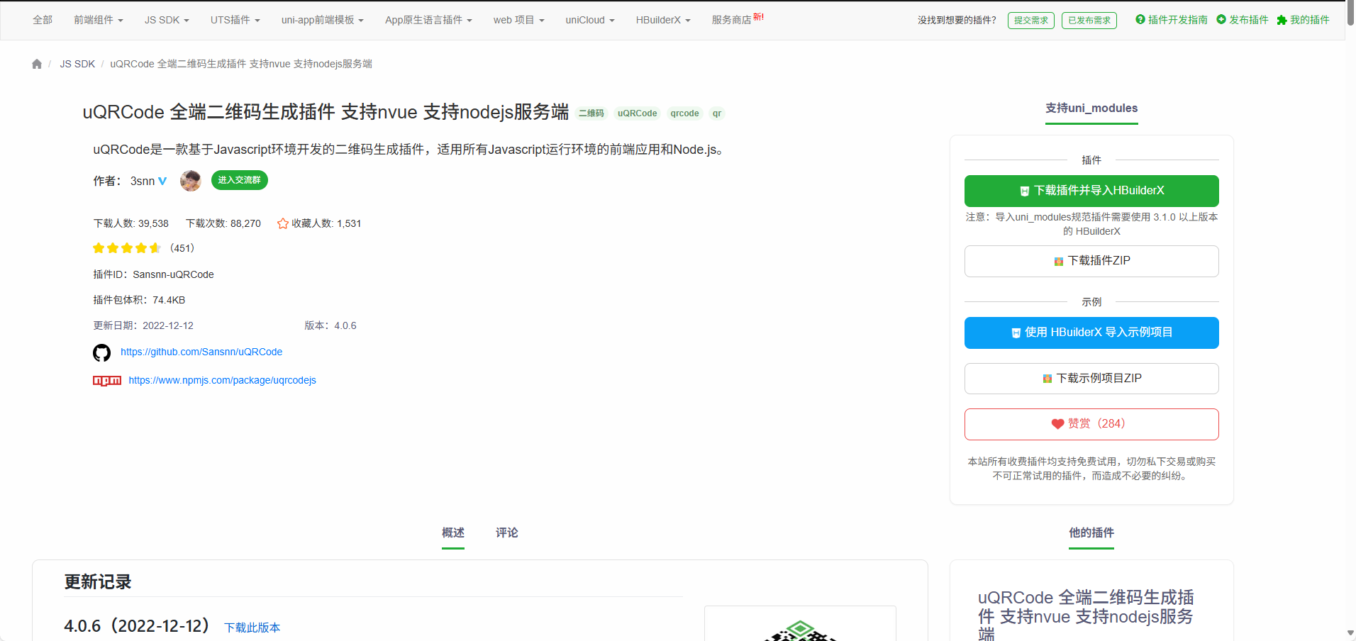Image resolution: width=1356 pixels, height=641 pixels.
Task: Click the home icon in breadcrumb navigation
Action: [x=36, y=64]
